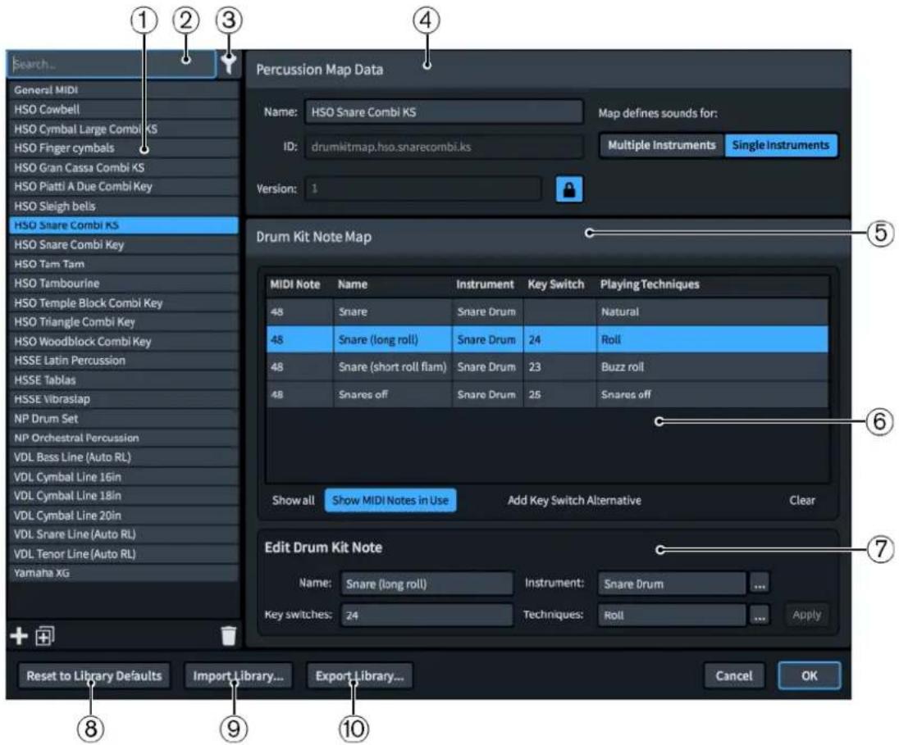The image size is (899, 745).
Task: Click the Apply button
Action: pyautogui.click(x=806, y=615)
